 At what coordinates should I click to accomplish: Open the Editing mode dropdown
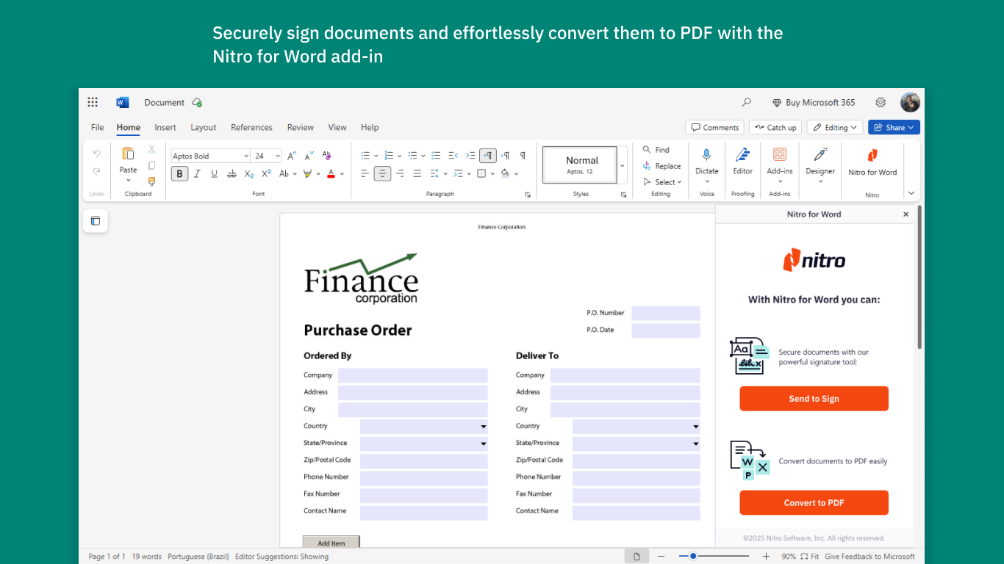pyautogui.click(x=835, y=127)
